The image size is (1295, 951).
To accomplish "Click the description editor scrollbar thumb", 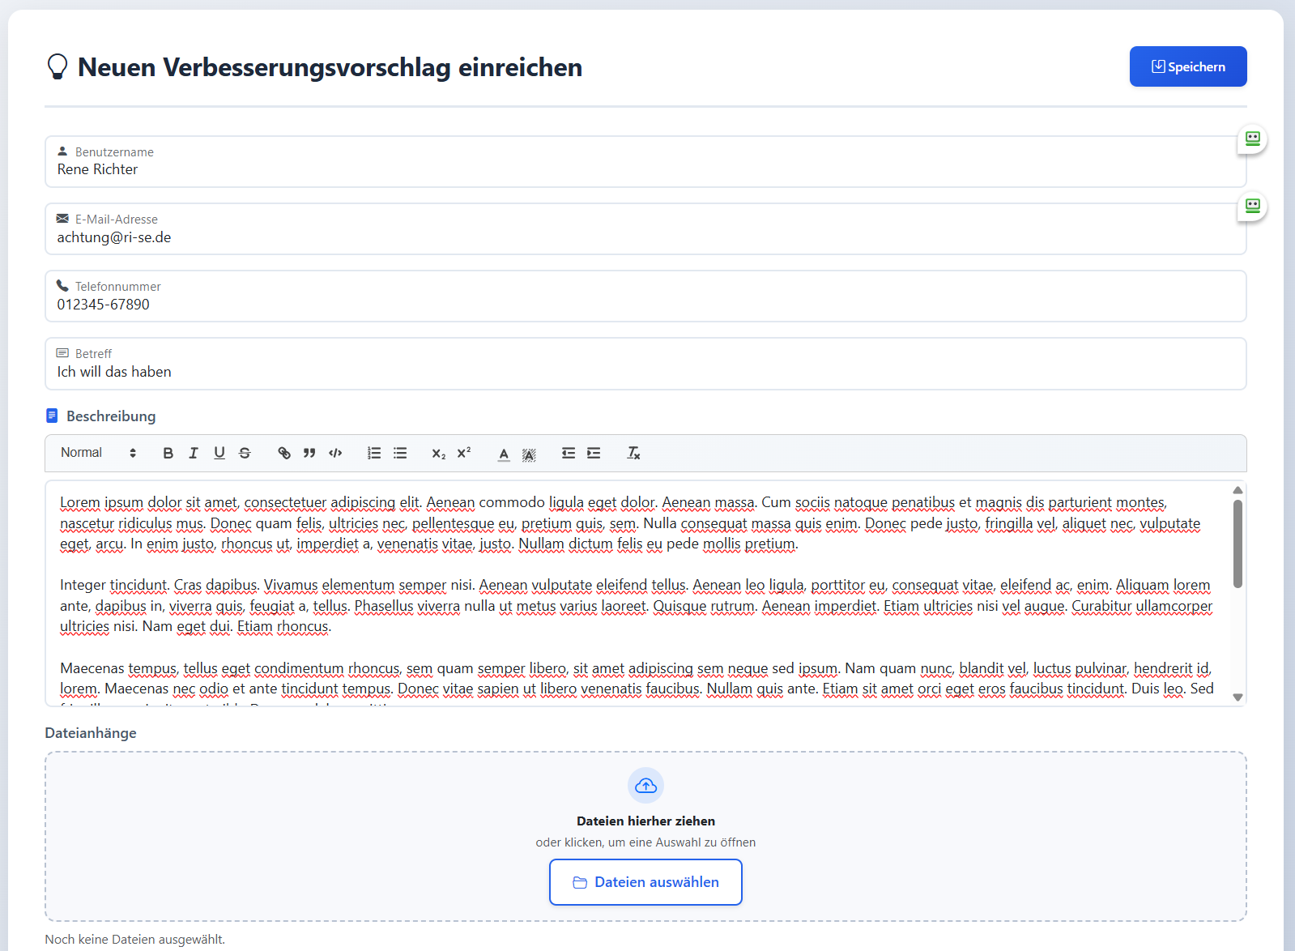I will pyautogui.click(x=1237, y=544).
